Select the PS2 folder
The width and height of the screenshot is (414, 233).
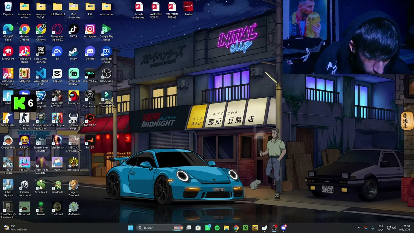point(90,9)
